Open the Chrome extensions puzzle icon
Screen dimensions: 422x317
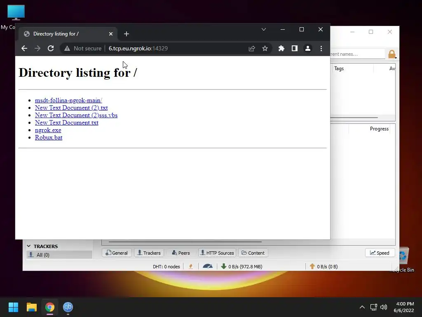[281, 48]
